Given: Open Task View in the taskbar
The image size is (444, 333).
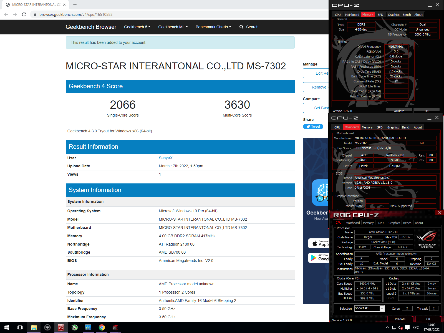Looking at the screenshot, I should pos(20,327).
